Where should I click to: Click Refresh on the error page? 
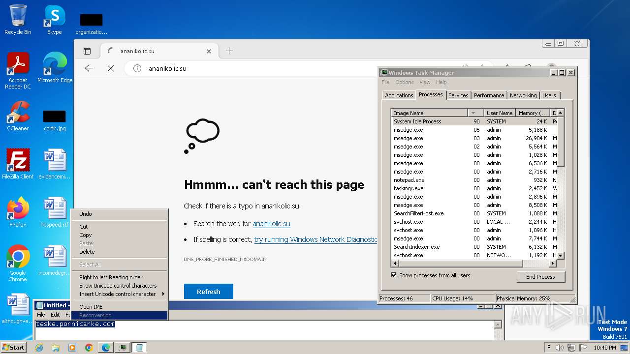point(209,292)
